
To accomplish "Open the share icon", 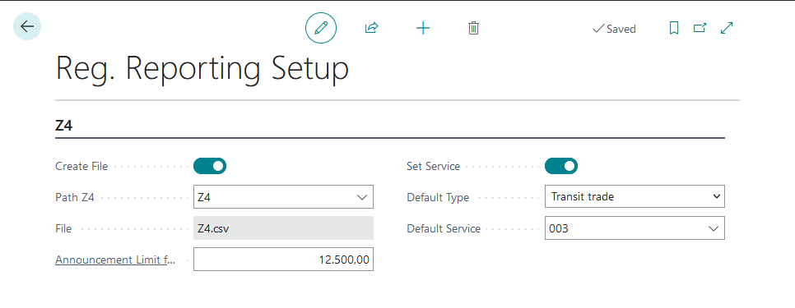I will (x=372, y=28).
